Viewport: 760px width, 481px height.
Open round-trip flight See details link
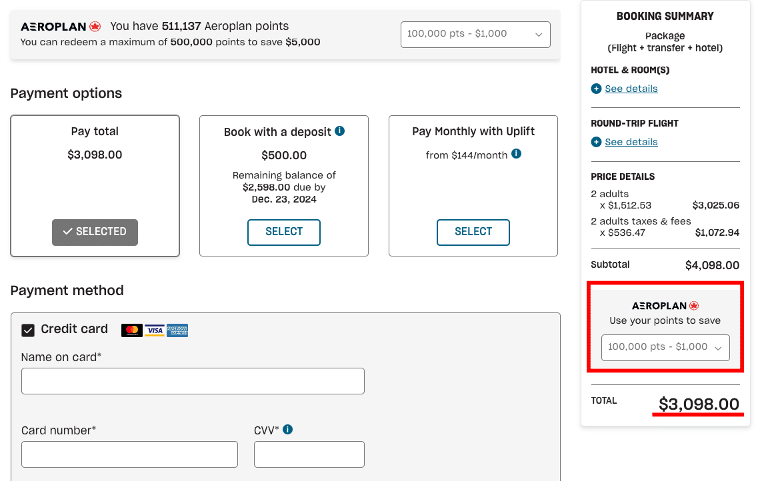click(631, 142)
